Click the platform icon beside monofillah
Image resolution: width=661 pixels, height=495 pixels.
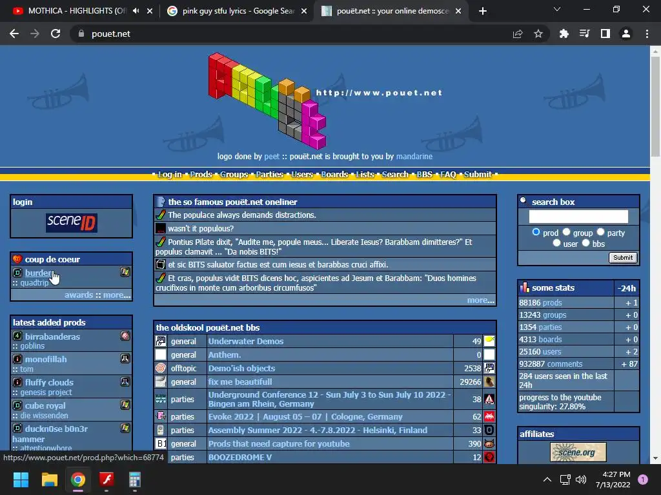(125, 358)
